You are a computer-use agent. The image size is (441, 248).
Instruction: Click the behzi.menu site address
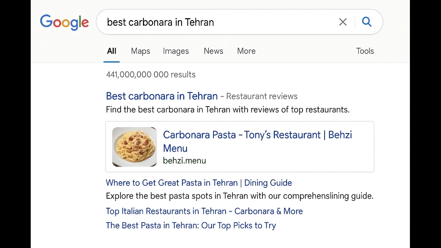tap(185, 160)
